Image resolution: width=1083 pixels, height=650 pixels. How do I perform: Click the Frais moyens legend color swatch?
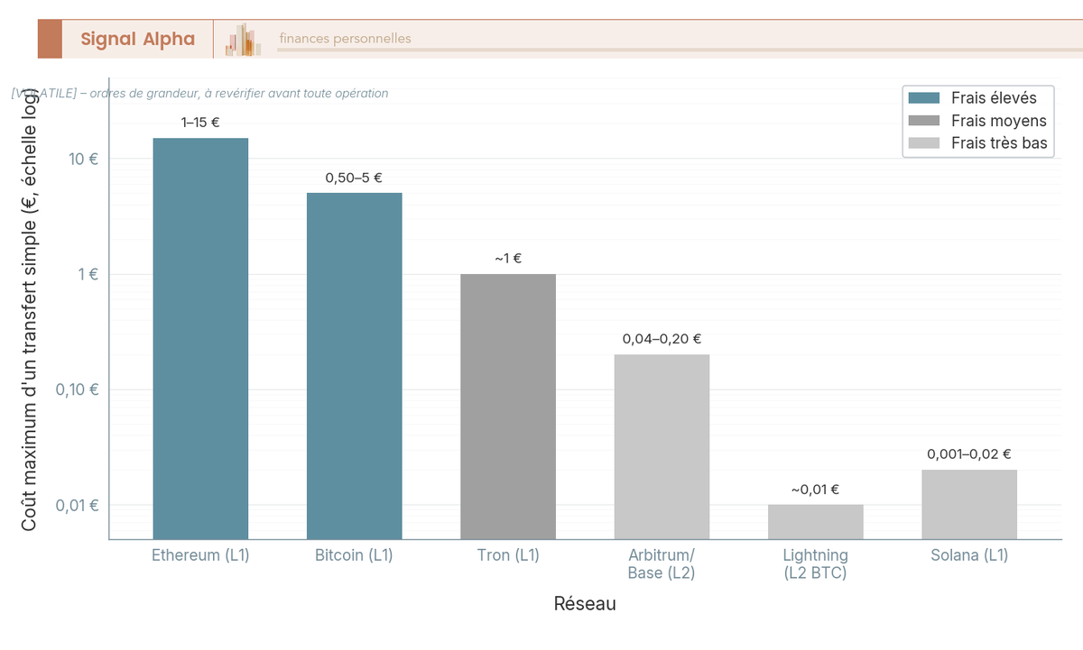(924, 121)
